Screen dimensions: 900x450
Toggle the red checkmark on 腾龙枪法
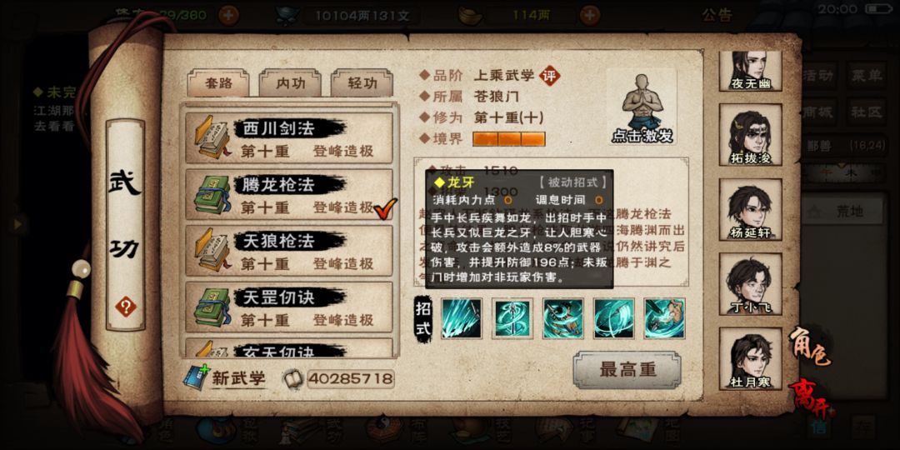coord(385,209)
